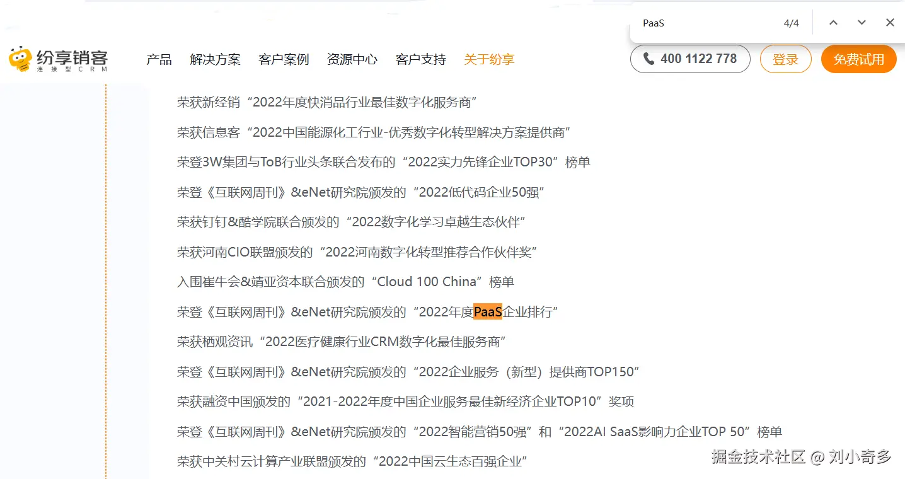Viewport: 905px width, 479px height.
Task: Open the 资源中心 menu
Action: click(x=352, y=59)
